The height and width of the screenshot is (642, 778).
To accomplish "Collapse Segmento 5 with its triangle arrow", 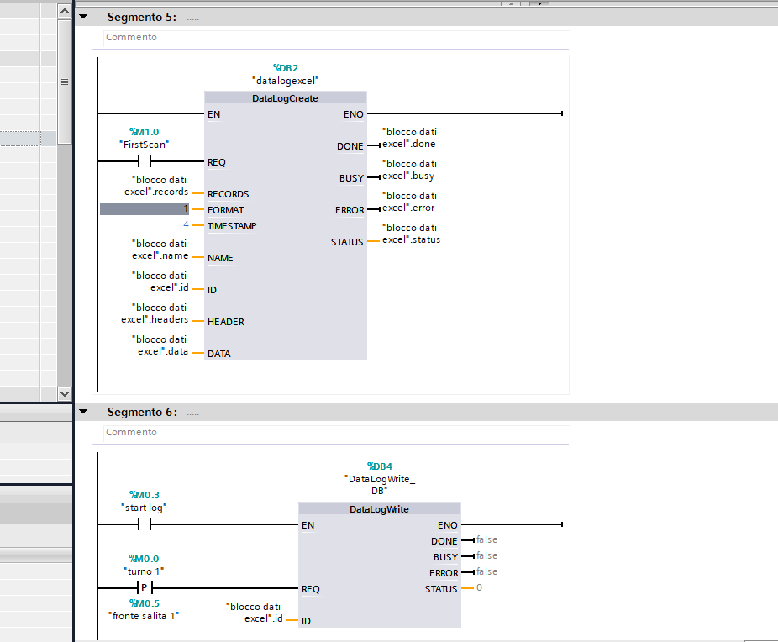I will [83, 17].
